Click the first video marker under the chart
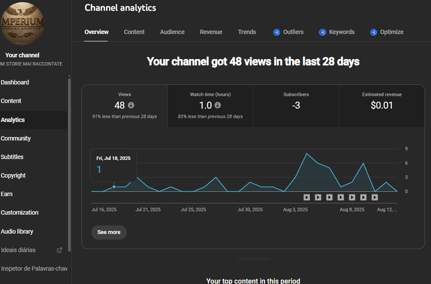This screenshot has height=284, width=431. [x=307, y=197]
